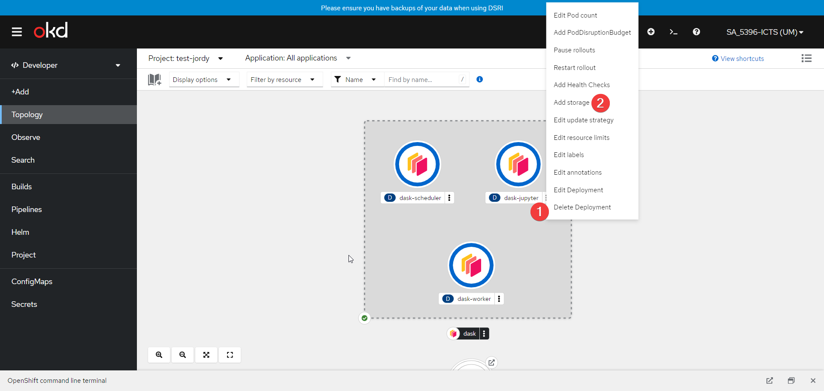Expand the Filter by resource dropdown
This screenshot has height=391, width=824.
(285, 80)
